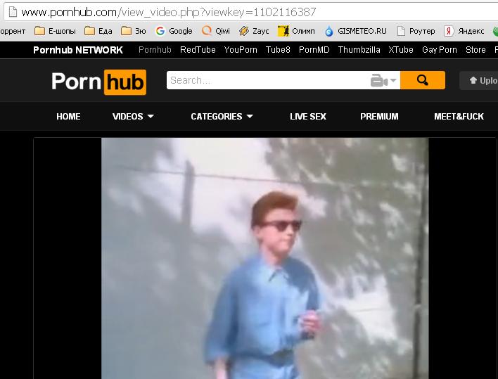Open the Роутер bookmark
Screen dimensions: 498x379
tap(416, 31)
